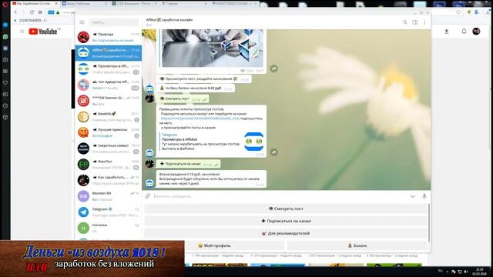Image resolution: width=493 pixels, height=277 pixels.
Task: Forward the image post with the share arrow
Action: (x=274, y=68)
